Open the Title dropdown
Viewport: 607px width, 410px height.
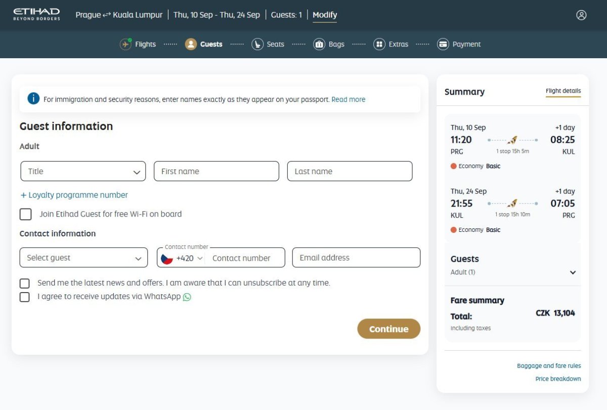pos(83,171)
